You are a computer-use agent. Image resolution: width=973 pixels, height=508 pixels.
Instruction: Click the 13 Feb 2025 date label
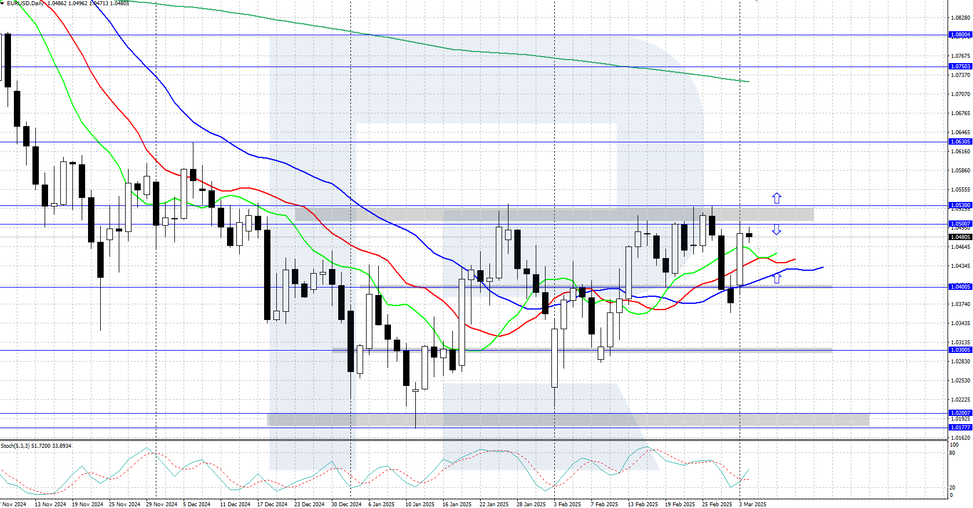643,505
